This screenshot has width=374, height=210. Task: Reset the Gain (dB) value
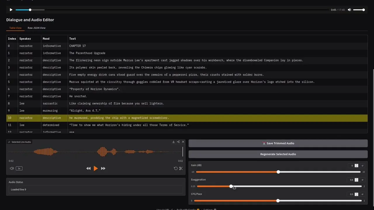point(362,165)
